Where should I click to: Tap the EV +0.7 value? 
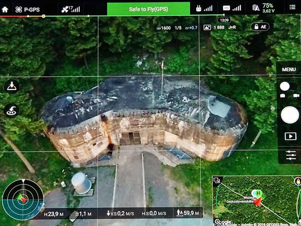[x=191, y=28]
